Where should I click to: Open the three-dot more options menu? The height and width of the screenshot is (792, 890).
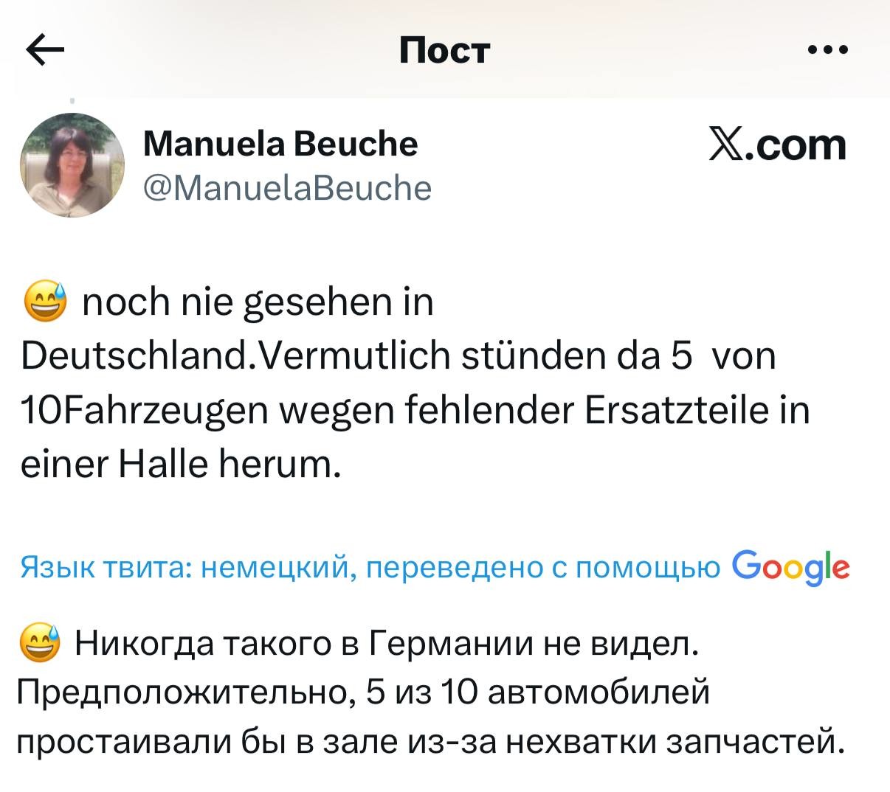(x=828, y=50)
